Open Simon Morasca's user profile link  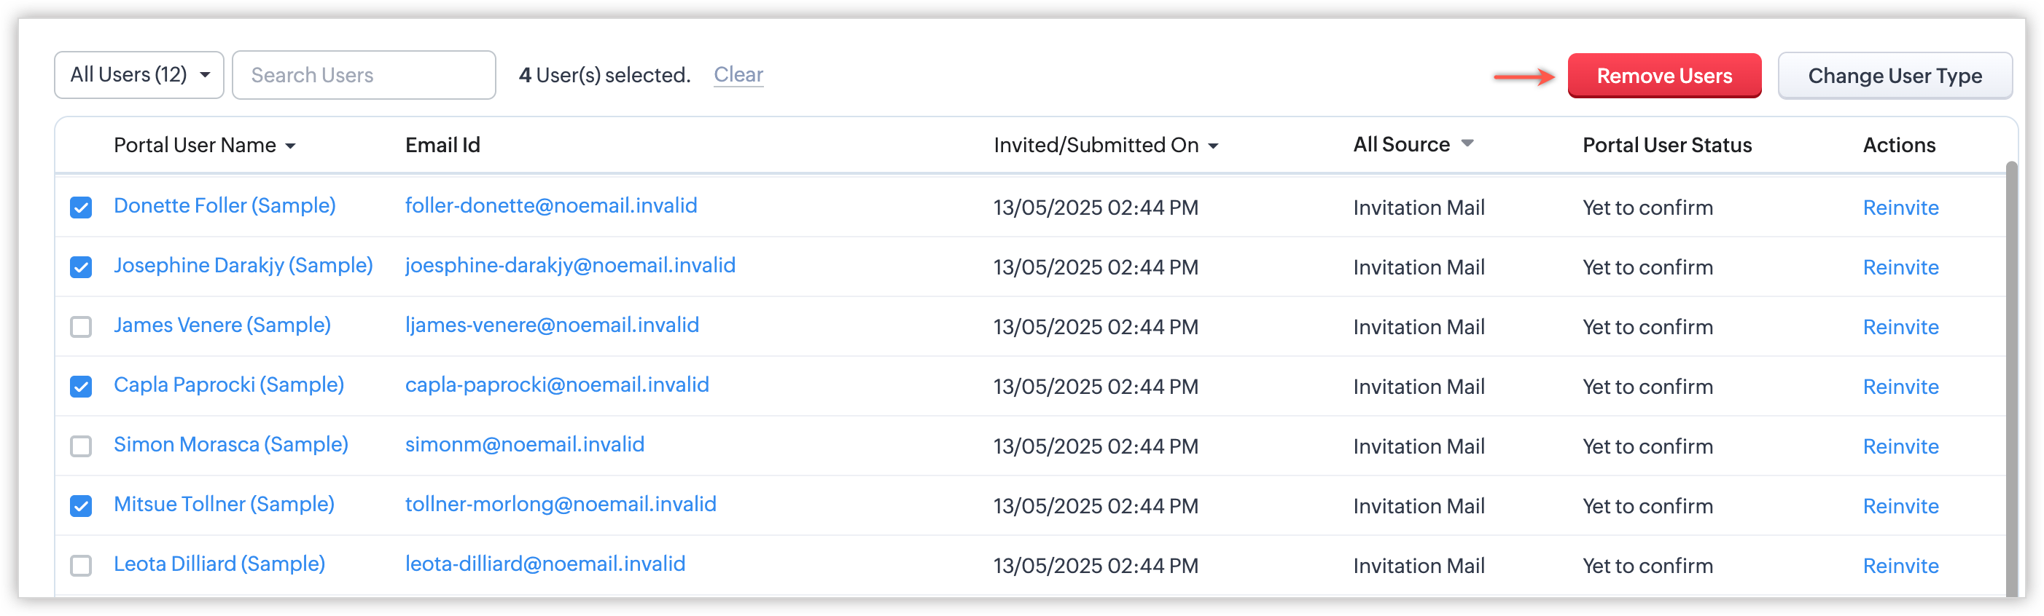click(x=231, y=445)
